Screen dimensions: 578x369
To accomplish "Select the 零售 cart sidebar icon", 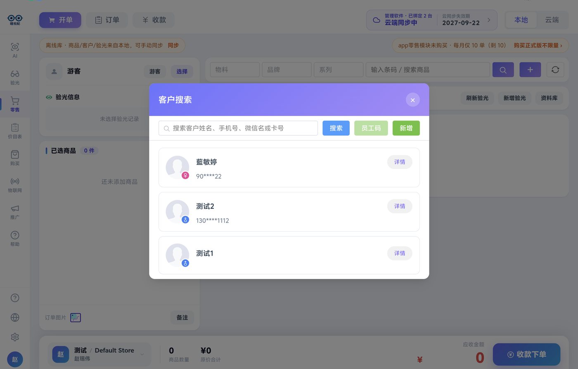I will click(x=15, y=104).
